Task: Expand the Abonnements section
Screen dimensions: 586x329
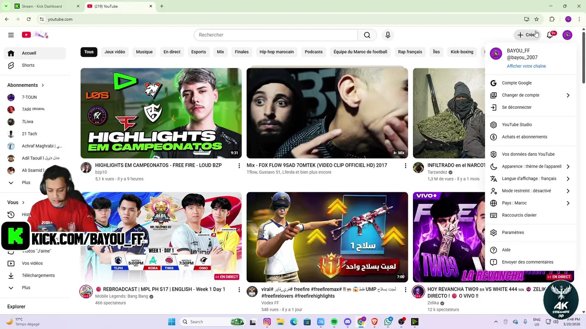Action: pos(26,85)
